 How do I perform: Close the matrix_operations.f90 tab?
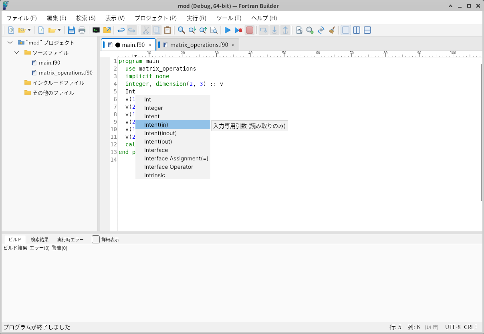pos(233,45)
